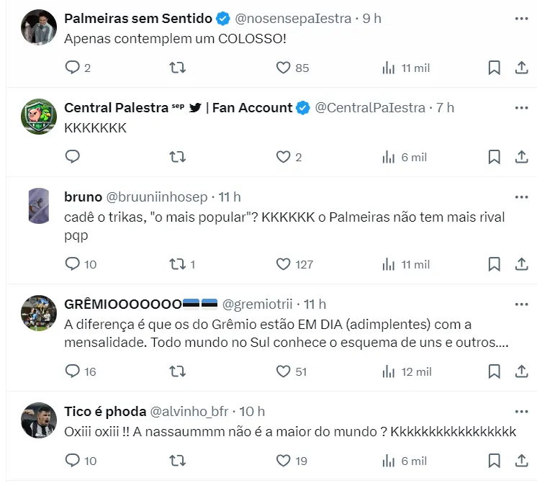Screen dimensions: 537x483
Task: Reply to Palmeiras sem Sentido's tweet
Action: pyautogui.click(x=73, y=68)
